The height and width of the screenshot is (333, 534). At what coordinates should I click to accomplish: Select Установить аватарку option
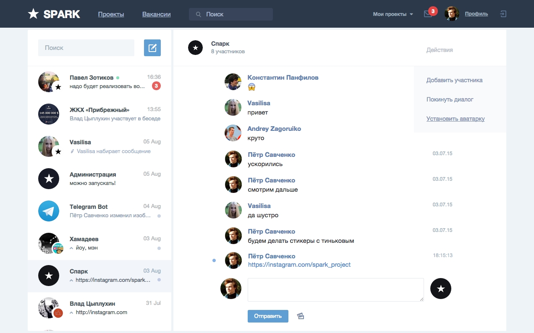click(455, 119)
